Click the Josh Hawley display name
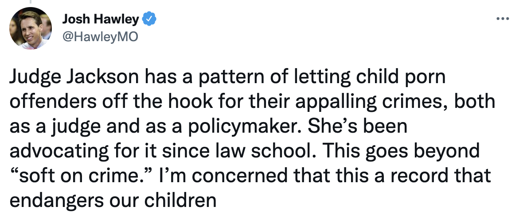The width and height of the screenshot is (523, 222). 101,19
